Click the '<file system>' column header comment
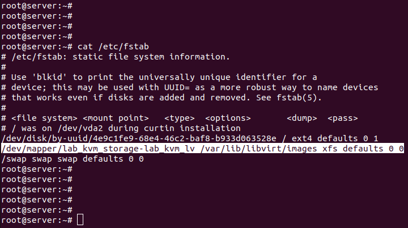408x228 pixels. (x=44, y=118)
